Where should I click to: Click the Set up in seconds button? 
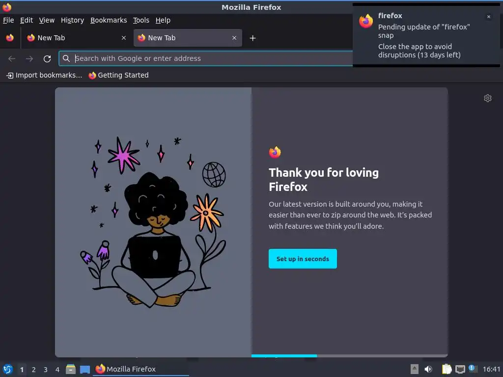303,259
